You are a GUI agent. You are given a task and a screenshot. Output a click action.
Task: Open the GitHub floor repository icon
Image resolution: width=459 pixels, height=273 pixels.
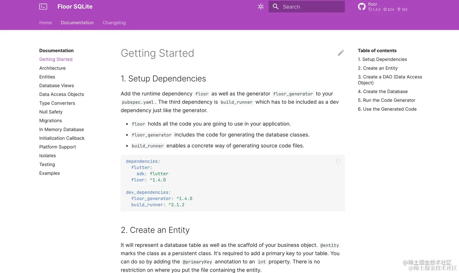(x=362, y=7)
